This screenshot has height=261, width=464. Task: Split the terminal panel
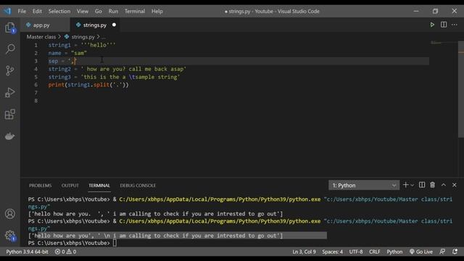click(422, 185)
